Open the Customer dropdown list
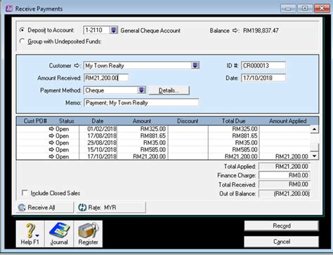The image size is (333, 255). point(195,65)
